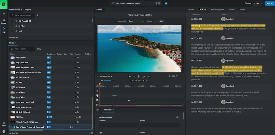This screenshot has width=275, height=135.
Task: Click the microphone track icon in timeline
Action: [x=97, y=91]
